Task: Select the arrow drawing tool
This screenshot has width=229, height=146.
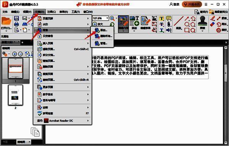Action: [187, 18]
